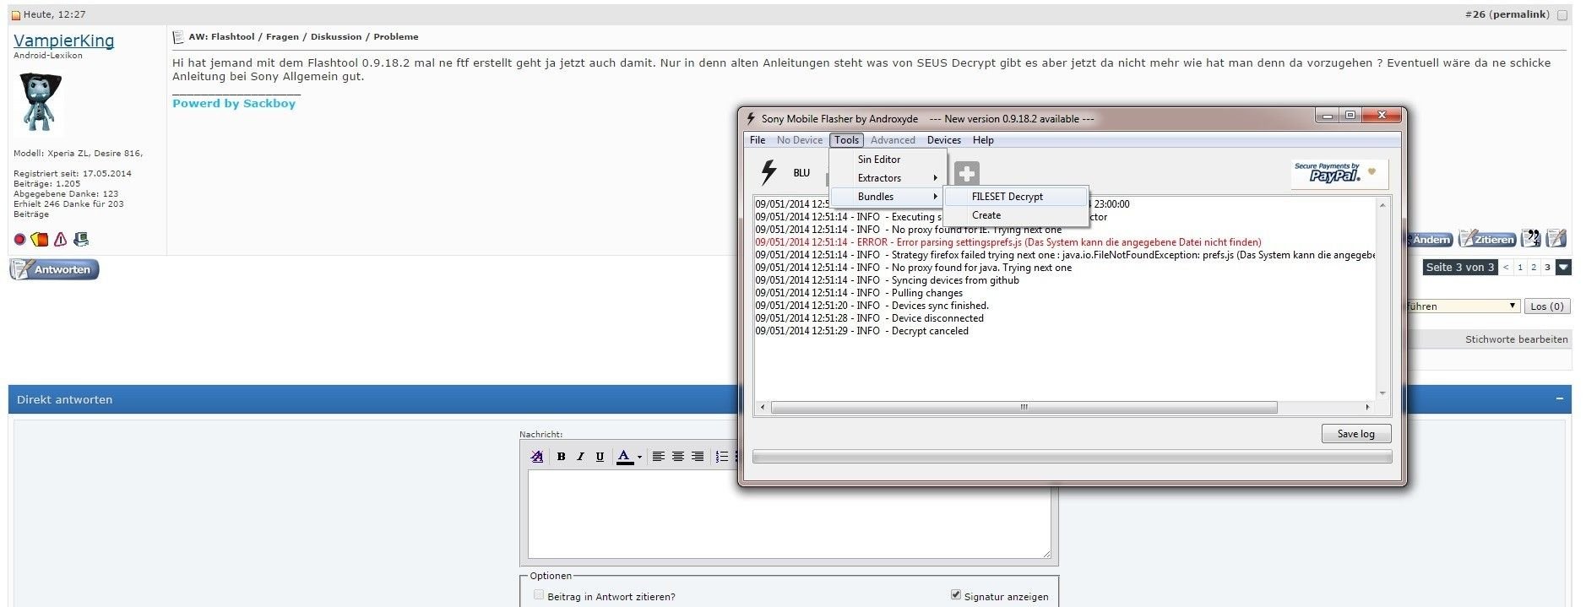Click 'No Device' in Flasher menu bar

click(x=799, y=140)
